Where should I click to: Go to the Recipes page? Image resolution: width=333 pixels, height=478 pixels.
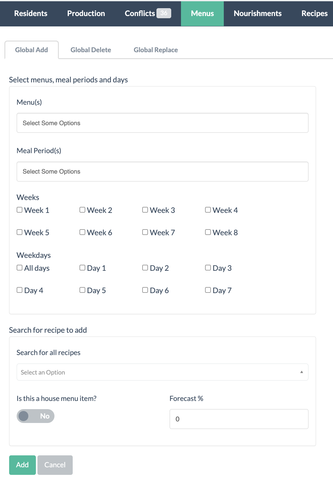[x=314, y=13]
